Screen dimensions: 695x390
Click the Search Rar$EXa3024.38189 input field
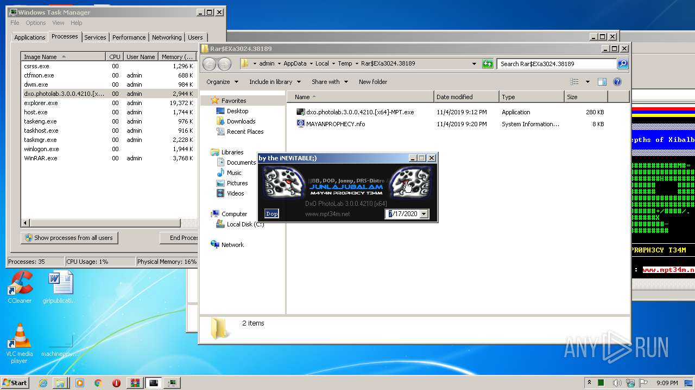coord(557,64)
